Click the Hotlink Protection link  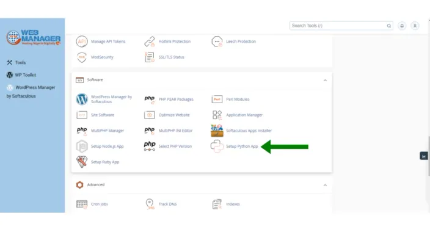[x=175, y=42]
